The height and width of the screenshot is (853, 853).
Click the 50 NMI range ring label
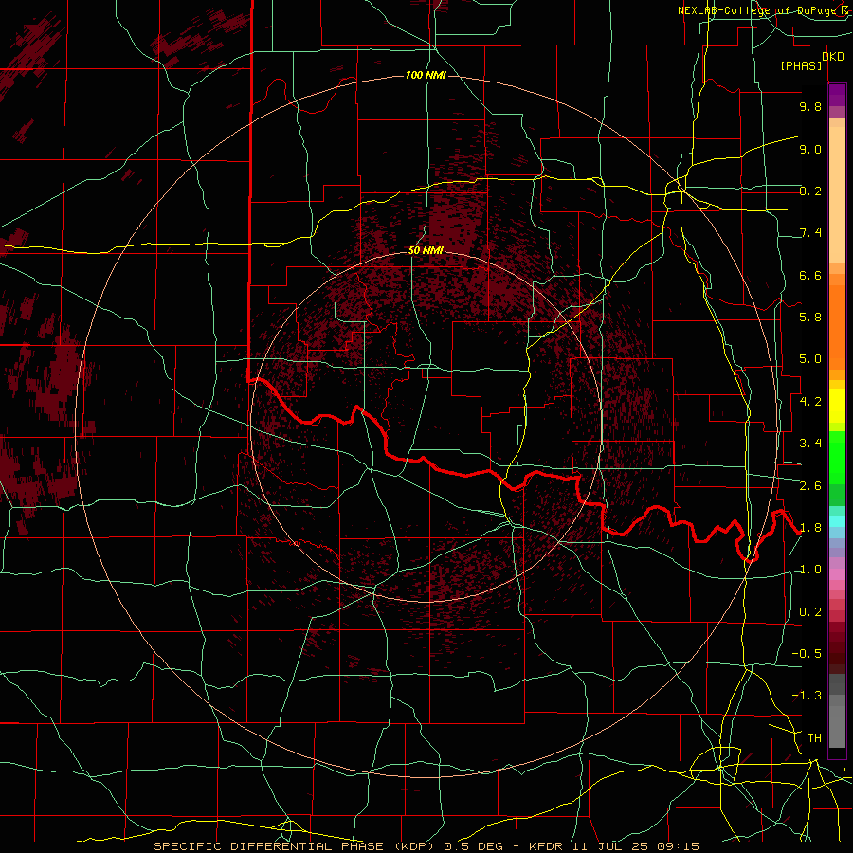tap(426, 250)
